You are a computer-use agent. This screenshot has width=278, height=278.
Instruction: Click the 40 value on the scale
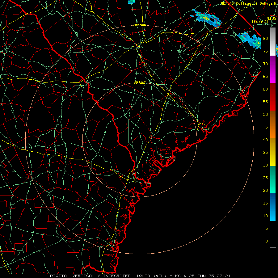[265, 140]
